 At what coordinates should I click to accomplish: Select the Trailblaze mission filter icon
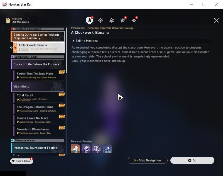(x=101, y=20)
